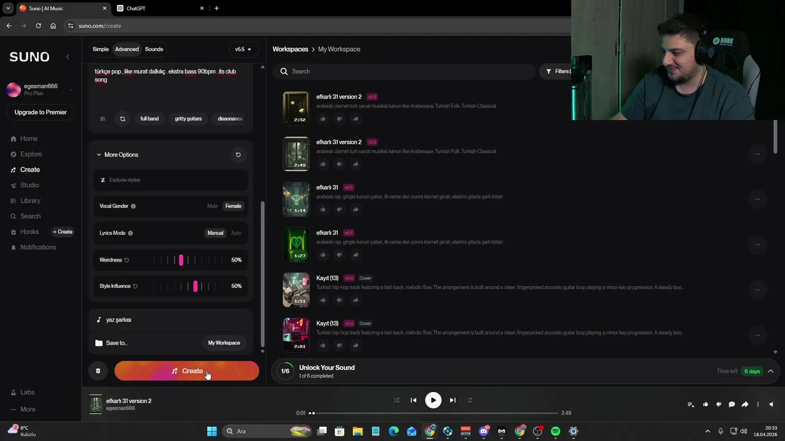This screenshot has width=785, height=441.
Task: Share the first efkarlı 31 version 2 song
Action: (356, 119)
